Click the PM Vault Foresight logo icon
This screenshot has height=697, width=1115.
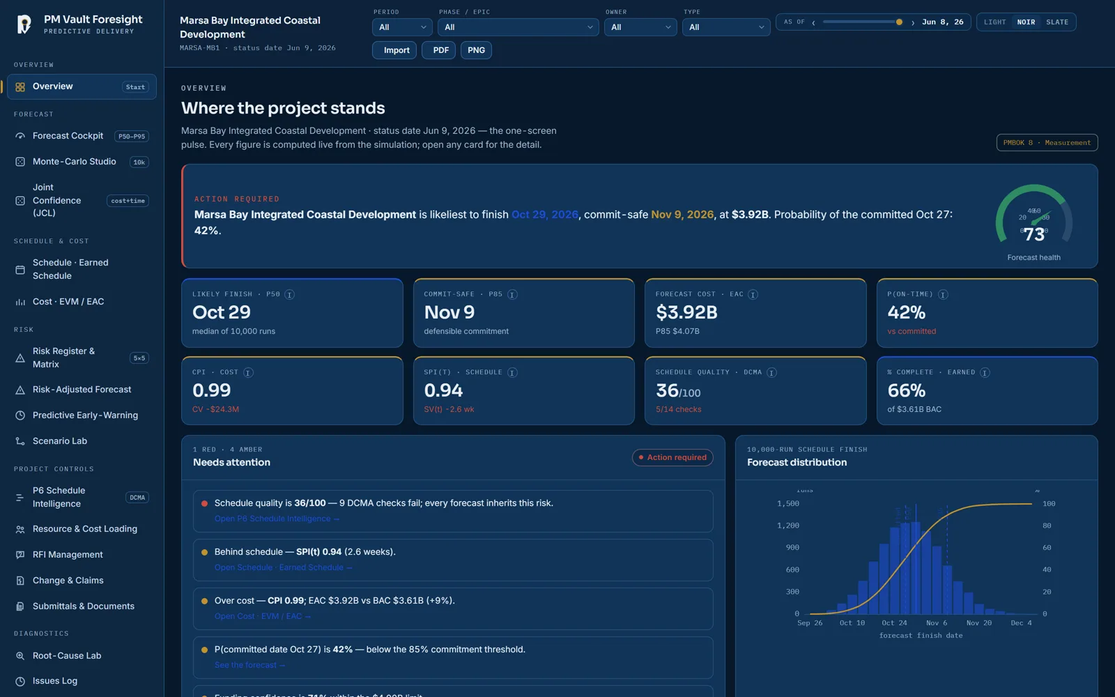(x=24, y=24)
